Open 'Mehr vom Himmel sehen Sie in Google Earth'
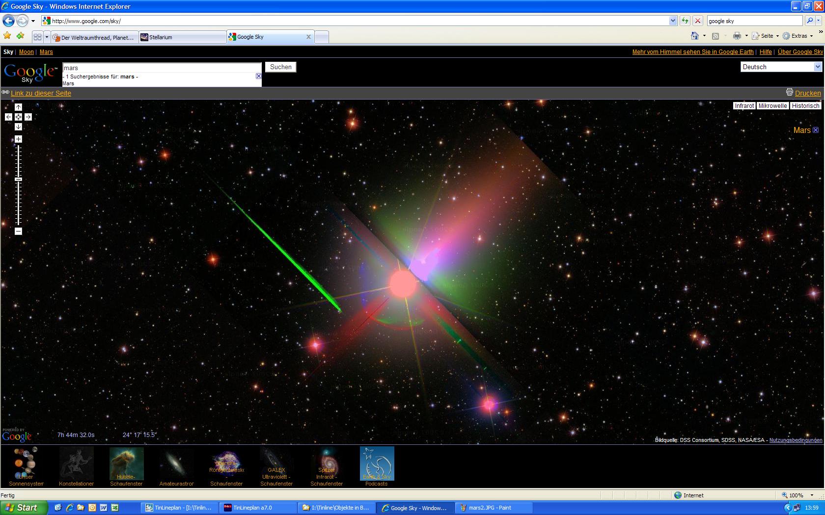825x515 pixels. [x=693, y=52]
